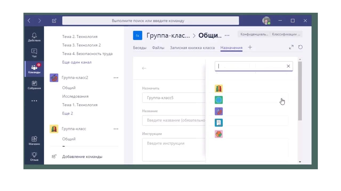Expand hidden channels via Еще 2

68,113
